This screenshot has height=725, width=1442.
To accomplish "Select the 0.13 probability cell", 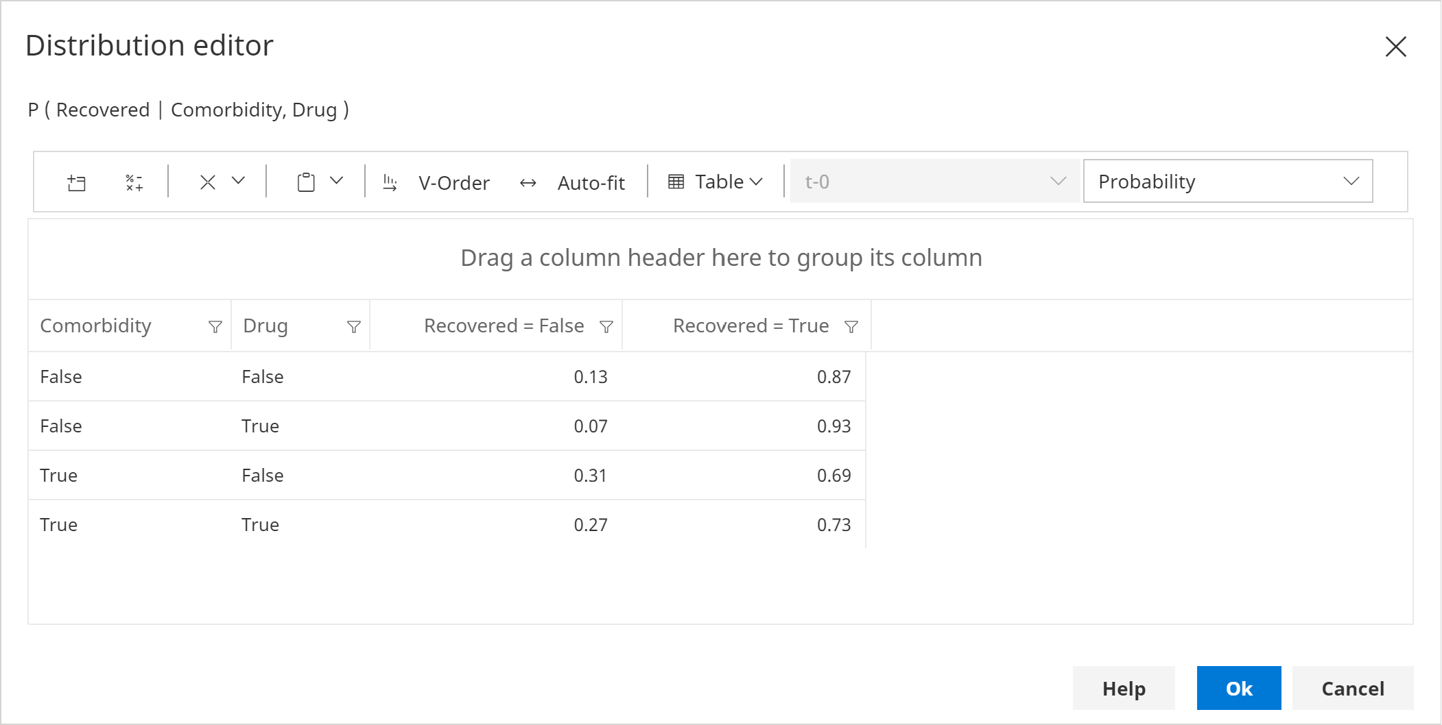I will (x=590, y=377).
